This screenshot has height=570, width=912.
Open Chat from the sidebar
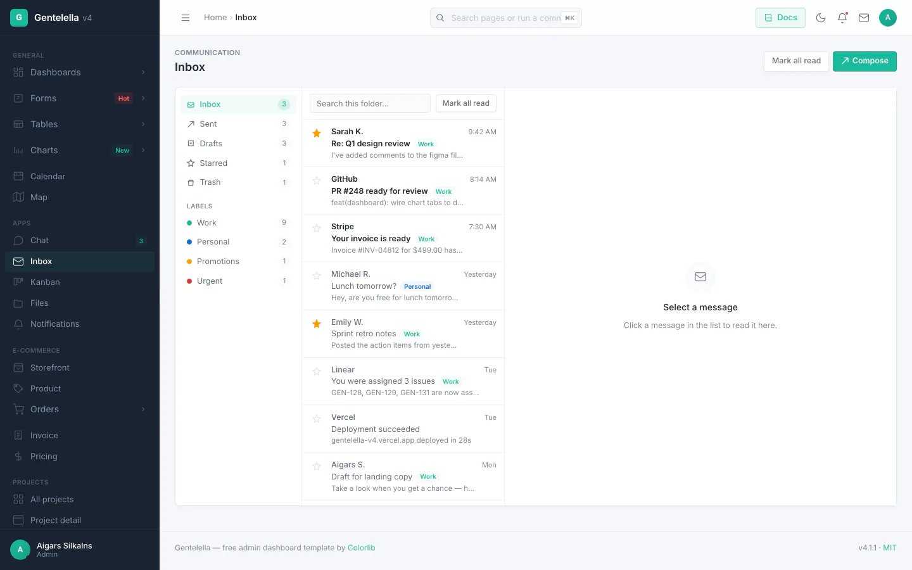[80, 240]
